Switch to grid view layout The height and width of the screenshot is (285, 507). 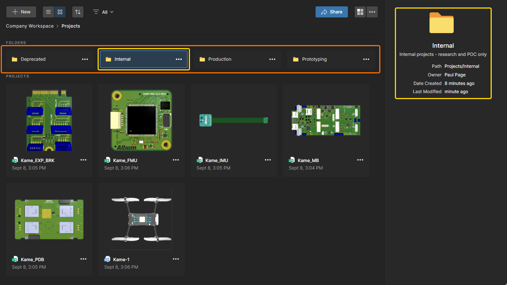point(60,12)
